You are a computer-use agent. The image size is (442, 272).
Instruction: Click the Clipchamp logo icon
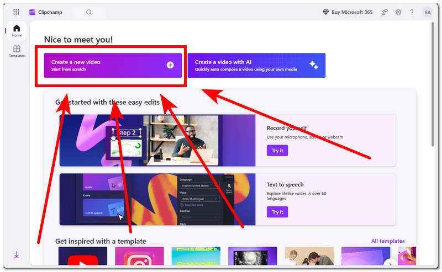pyautogui.click(x=33, y=12)
